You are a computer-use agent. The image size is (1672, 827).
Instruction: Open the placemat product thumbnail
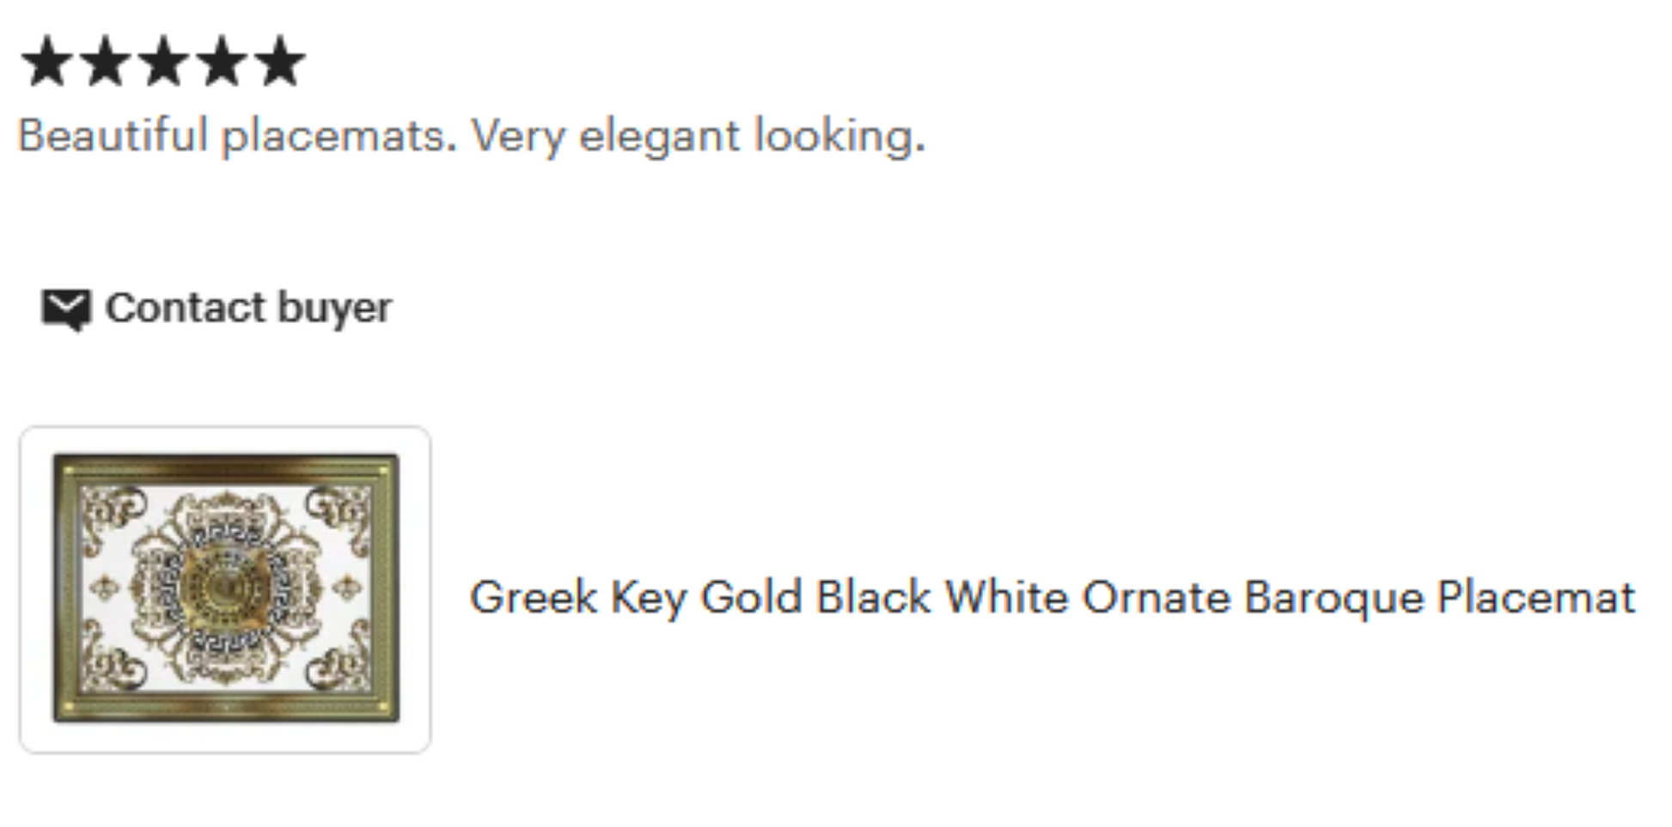point(225,589)
